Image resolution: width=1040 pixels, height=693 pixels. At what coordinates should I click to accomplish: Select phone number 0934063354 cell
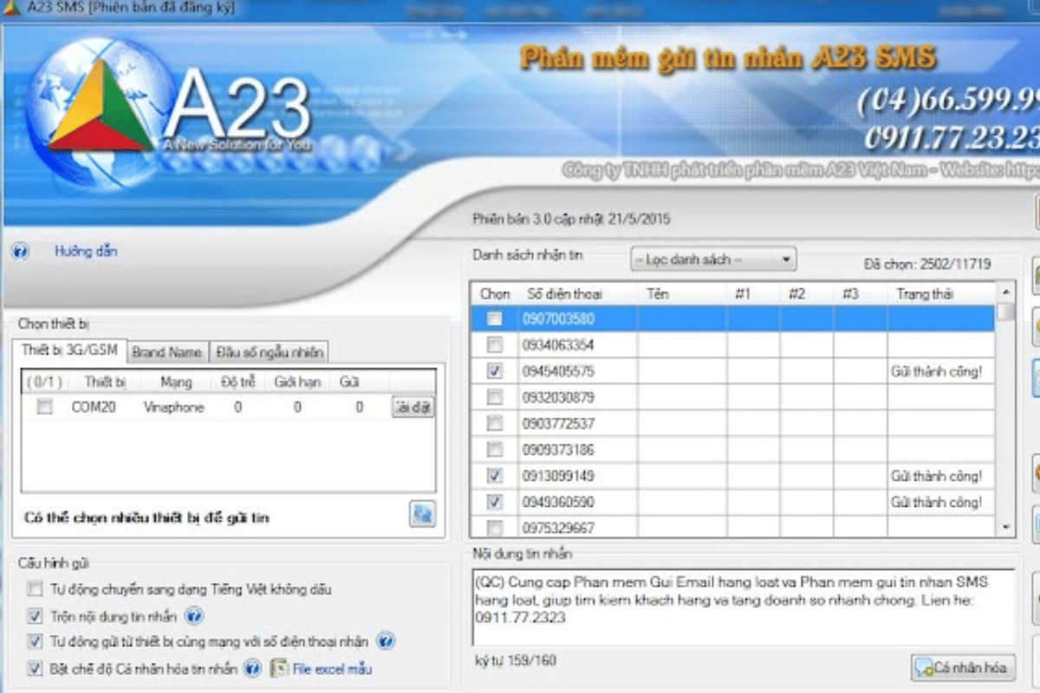pyautogui.click(x=579, y=345)
